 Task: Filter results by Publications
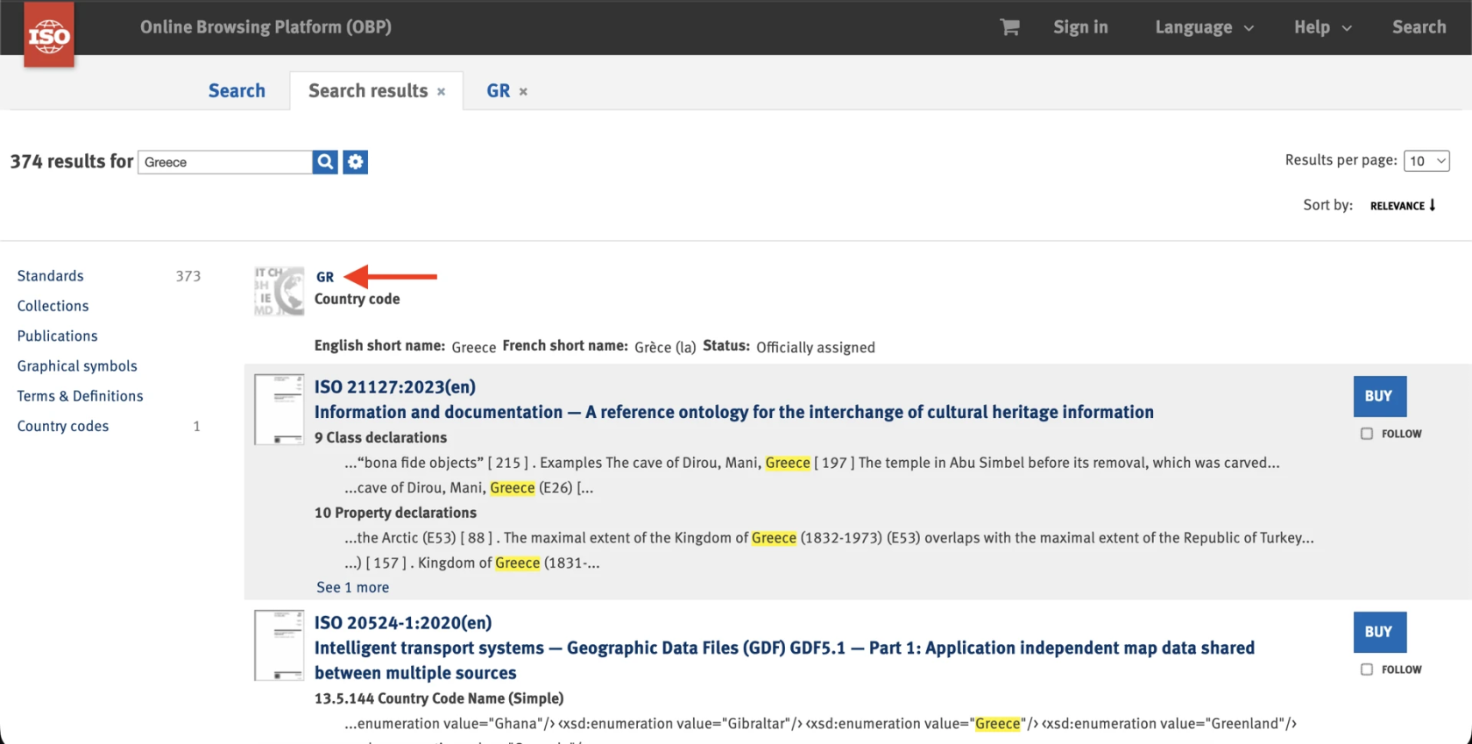click(58, 336)
